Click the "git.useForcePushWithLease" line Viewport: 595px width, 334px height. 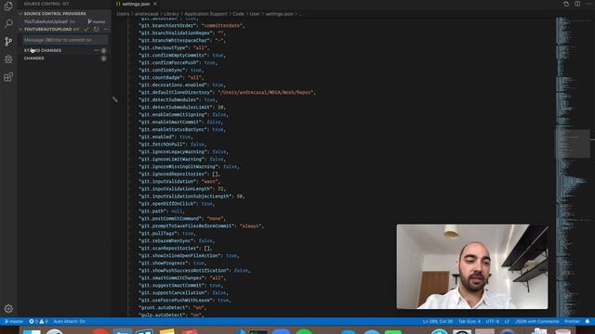point(185,301)
